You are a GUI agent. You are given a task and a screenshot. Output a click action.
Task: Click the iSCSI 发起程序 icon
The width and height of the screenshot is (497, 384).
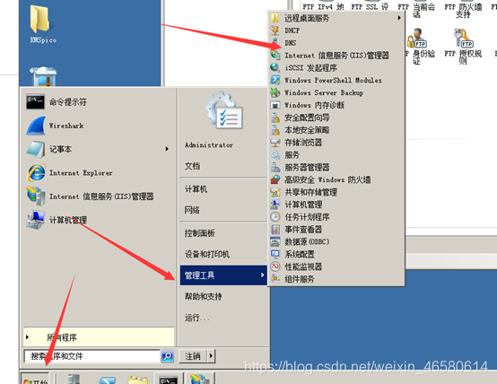[x=275, y=67]
